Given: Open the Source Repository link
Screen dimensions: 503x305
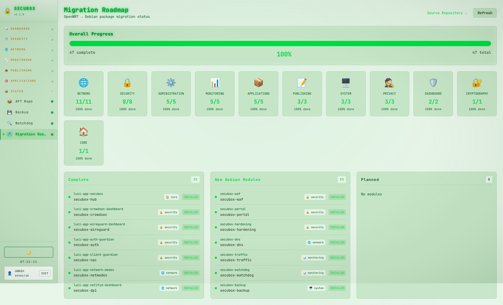Looking at the screenshot, I should [447, 13].
